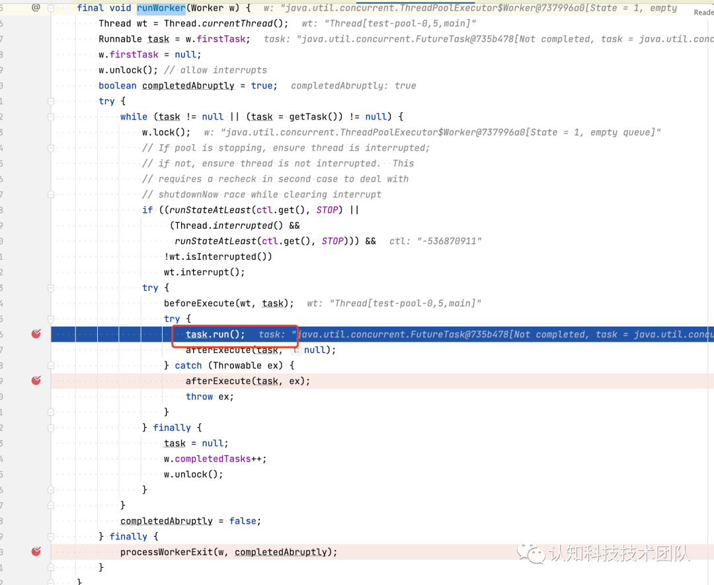Click the @ annotation icon in the gutter
714x585 pixels.
(x=35, y=8)
